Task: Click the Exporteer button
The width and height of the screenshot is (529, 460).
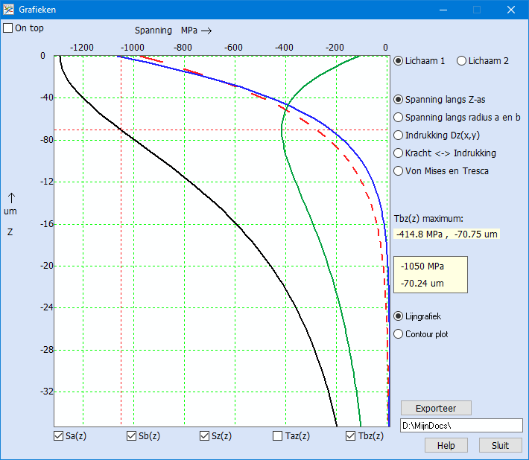Action: click(x=436, y=409)
